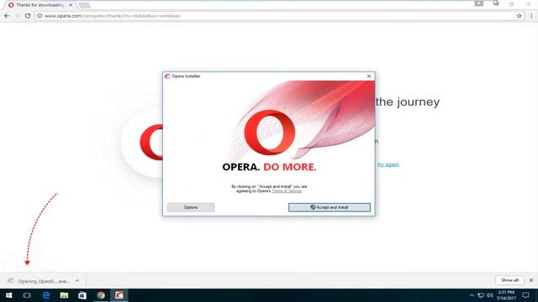This screenshot has height=302, width=538.
Task: Show hidden system tray icons
Action: [x=472, y=295]
